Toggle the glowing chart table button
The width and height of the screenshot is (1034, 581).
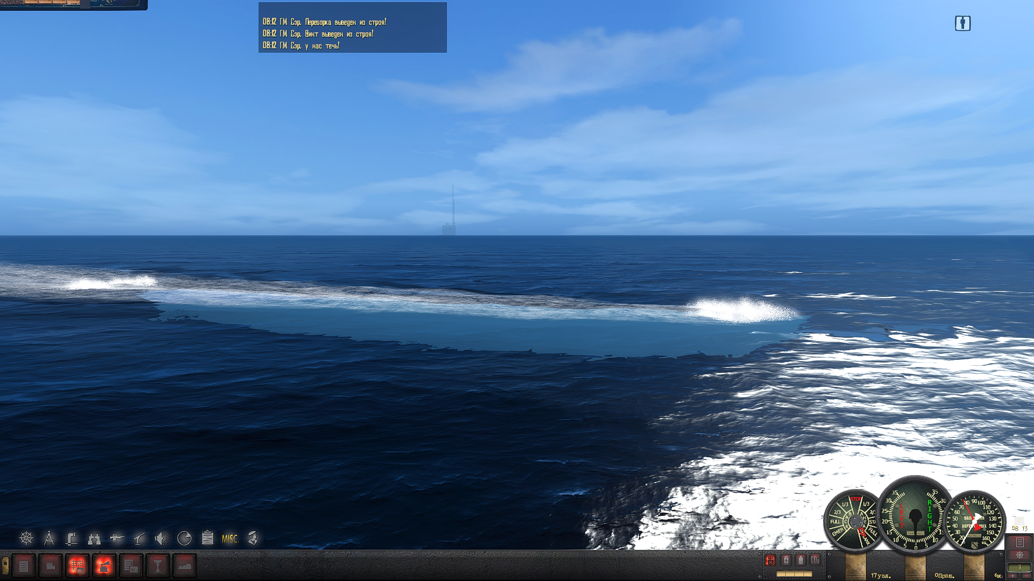tap(77, 565)
